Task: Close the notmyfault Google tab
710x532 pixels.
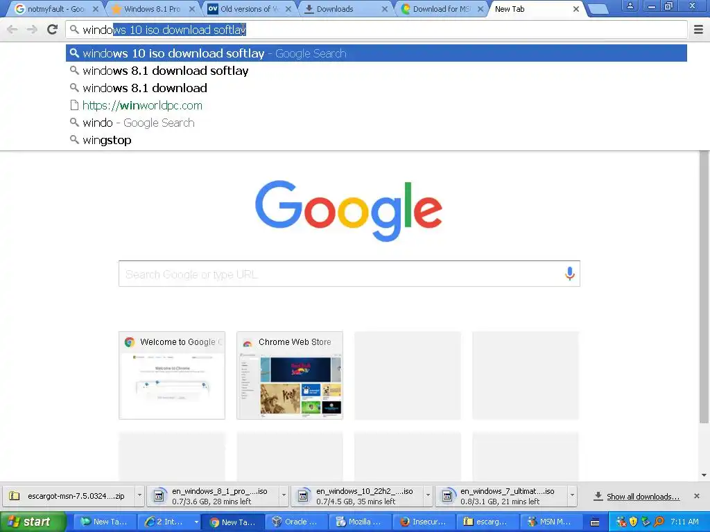Action: point(96,9)
